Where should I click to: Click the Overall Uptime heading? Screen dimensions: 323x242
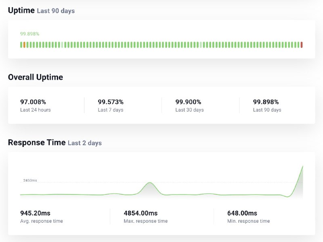pos(36,77)
